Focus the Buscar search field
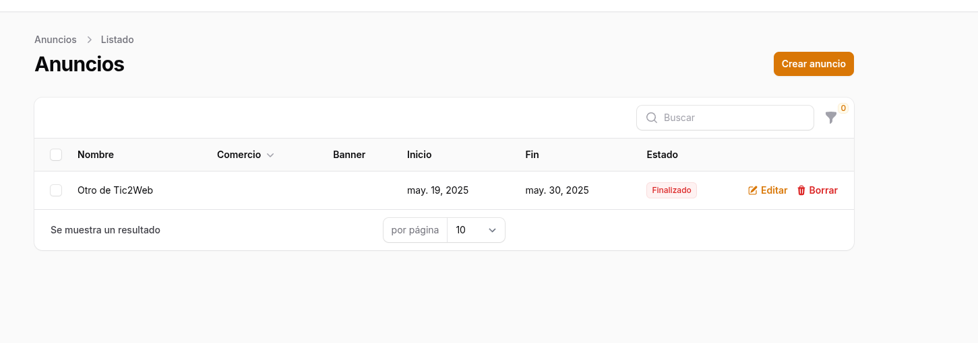Viewport: 978px width, 343px height. 735,118
